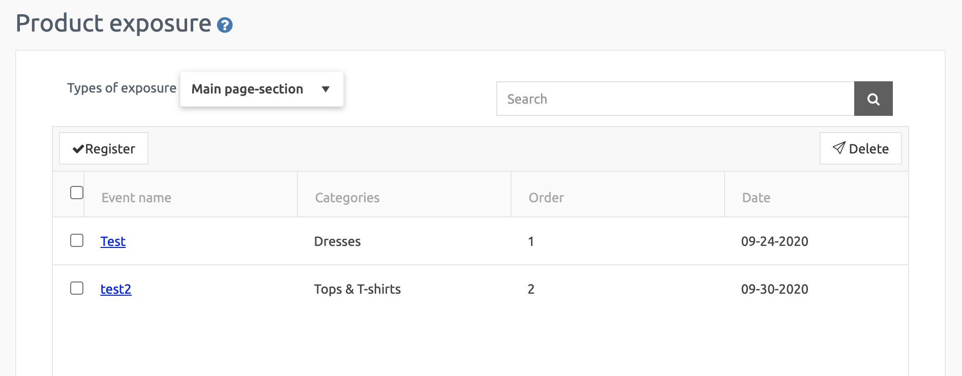
Task: Select the Order column header
Action: (x=546, y=198)
